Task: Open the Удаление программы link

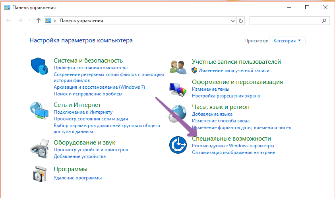Action: pos(77,178)
